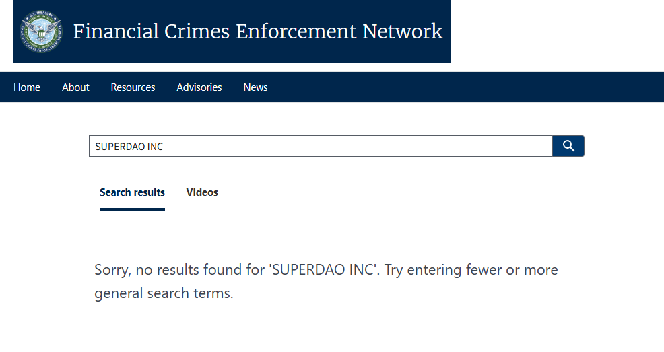Click the Financial Crimes Enforcement Network title
Image resolution: width=664 pixels, height=352 pixels.
pos(258,32)
